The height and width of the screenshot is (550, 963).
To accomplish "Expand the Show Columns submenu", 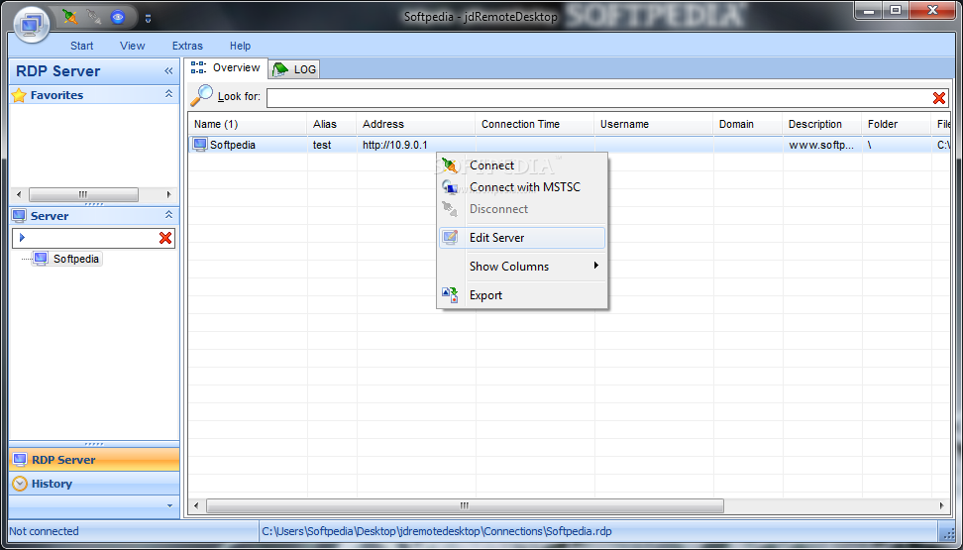I will pos(522,267).
